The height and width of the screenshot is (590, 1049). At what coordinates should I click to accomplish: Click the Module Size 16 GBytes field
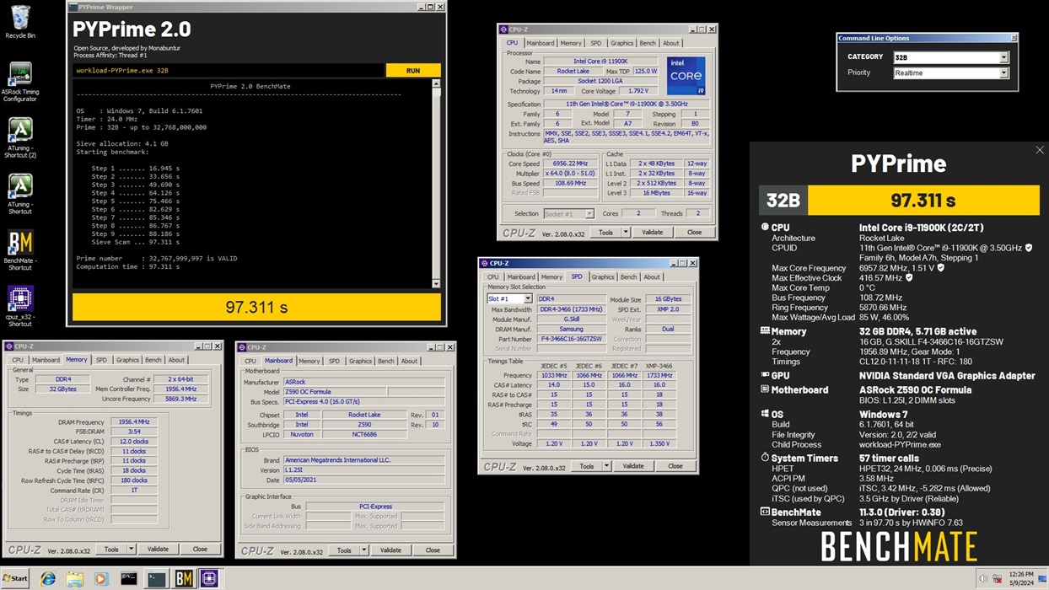click(669, 299)
